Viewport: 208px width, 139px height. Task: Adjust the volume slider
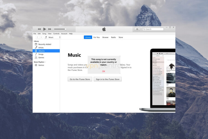[60, 29]
